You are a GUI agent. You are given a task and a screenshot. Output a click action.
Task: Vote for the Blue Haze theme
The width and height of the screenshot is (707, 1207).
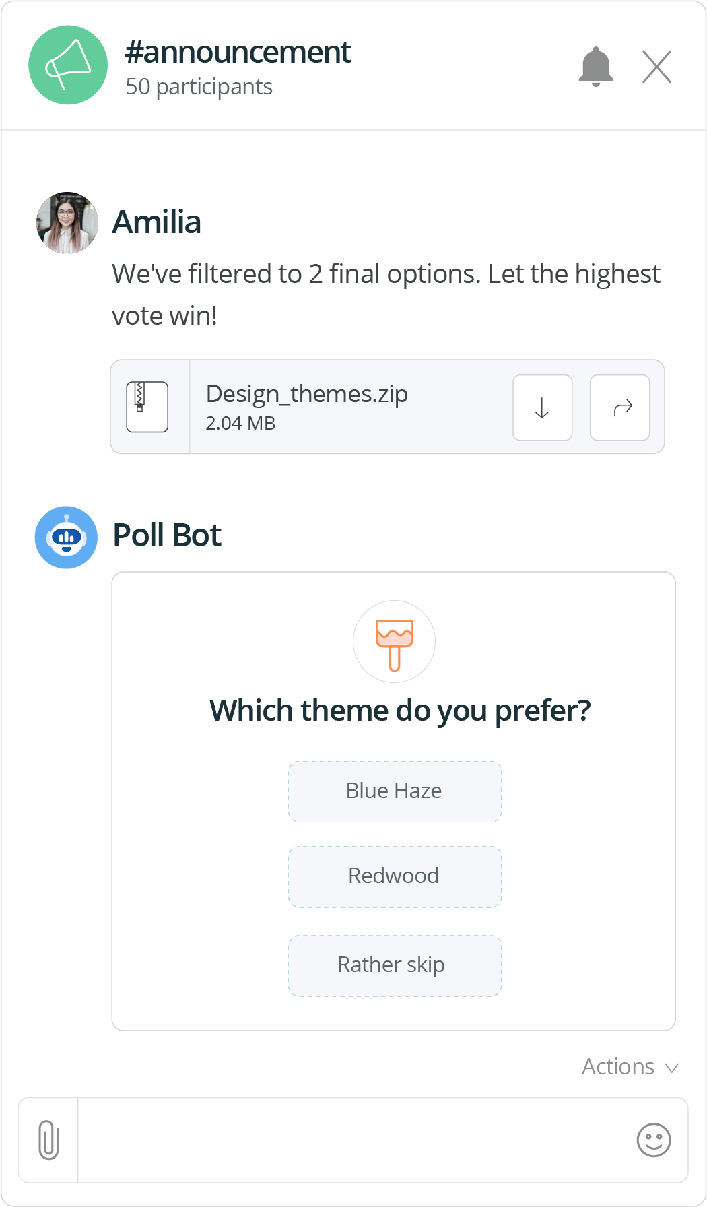(395, 791)
